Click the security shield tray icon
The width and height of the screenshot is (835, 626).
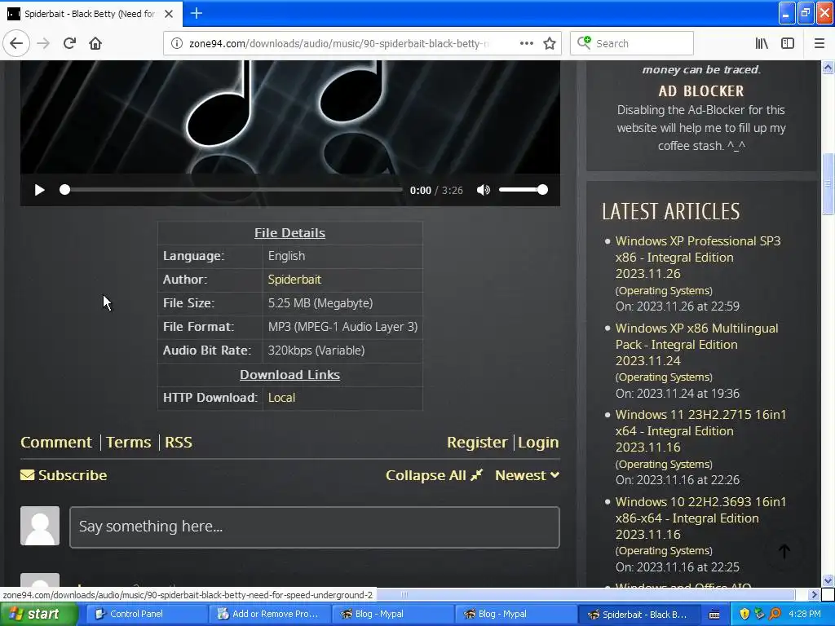744,615
